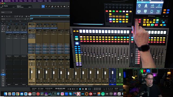The image size is (173, 97).
Task: Toggle monitor on the Kick channel
Action: click(33, 65)
